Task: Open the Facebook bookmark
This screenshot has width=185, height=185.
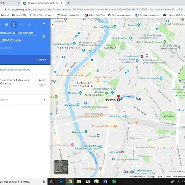Action: [147, 15]
